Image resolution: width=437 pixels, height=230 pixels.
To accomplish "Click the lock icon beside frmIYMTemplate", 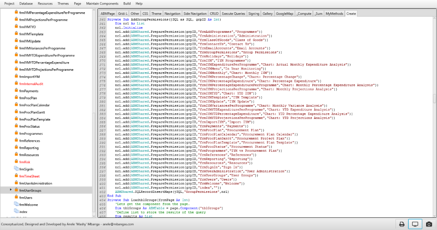I will coord(16,34).
